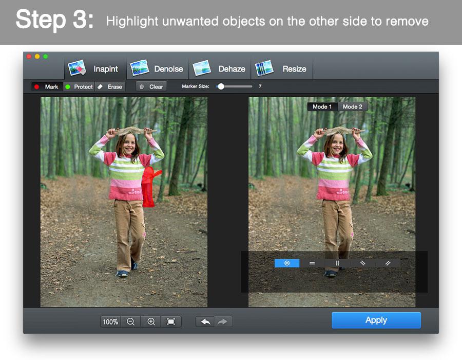462x360 pixels.
Task: Select the forward-slash diagonal direction icon
Action: coord(388,263)
